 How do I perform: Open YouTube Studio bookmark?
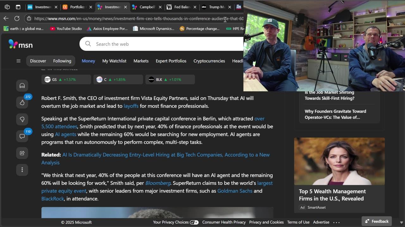(66, 29)
